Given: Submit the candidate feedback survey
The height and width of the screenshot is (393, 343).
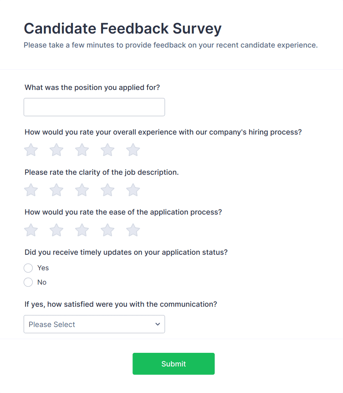Looking at the screenshot, I should coord(173,364).
